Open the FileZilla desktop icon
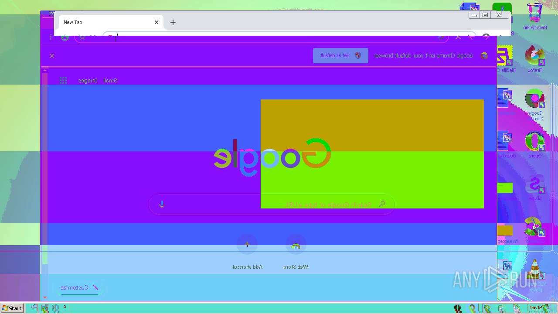The height and width of the screenshot is (314, 558). [506, 59]
